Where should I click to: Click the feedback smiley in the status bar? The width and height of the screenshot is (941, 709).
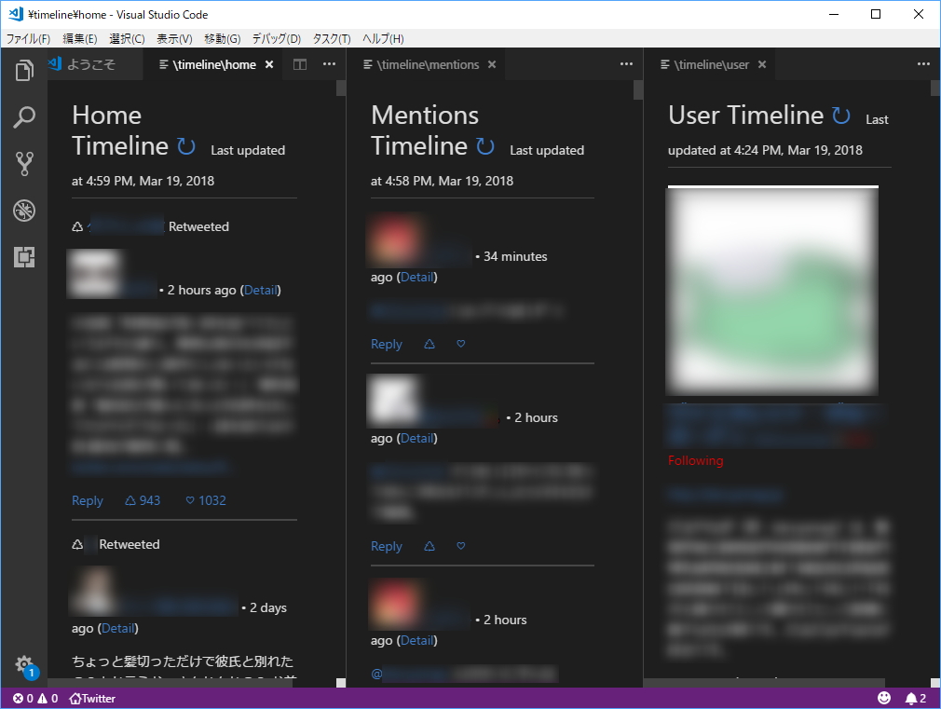884,698
